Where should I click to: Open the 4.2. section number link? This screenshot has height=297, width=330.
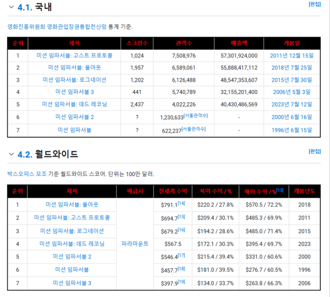(x=25, y=154)
